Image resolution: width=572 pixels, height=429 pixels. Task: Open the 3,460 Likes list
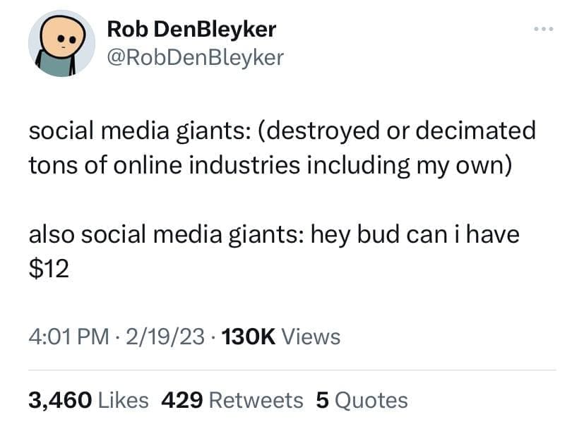88,400
